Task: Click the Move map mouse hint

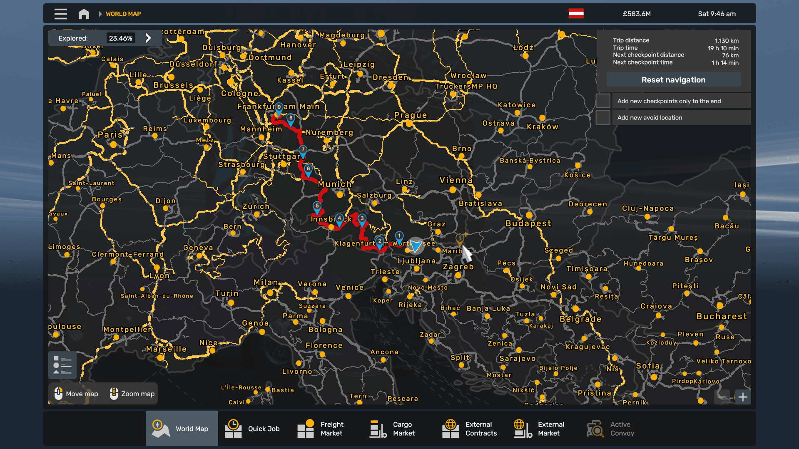Action: click(x=77, y=394)
